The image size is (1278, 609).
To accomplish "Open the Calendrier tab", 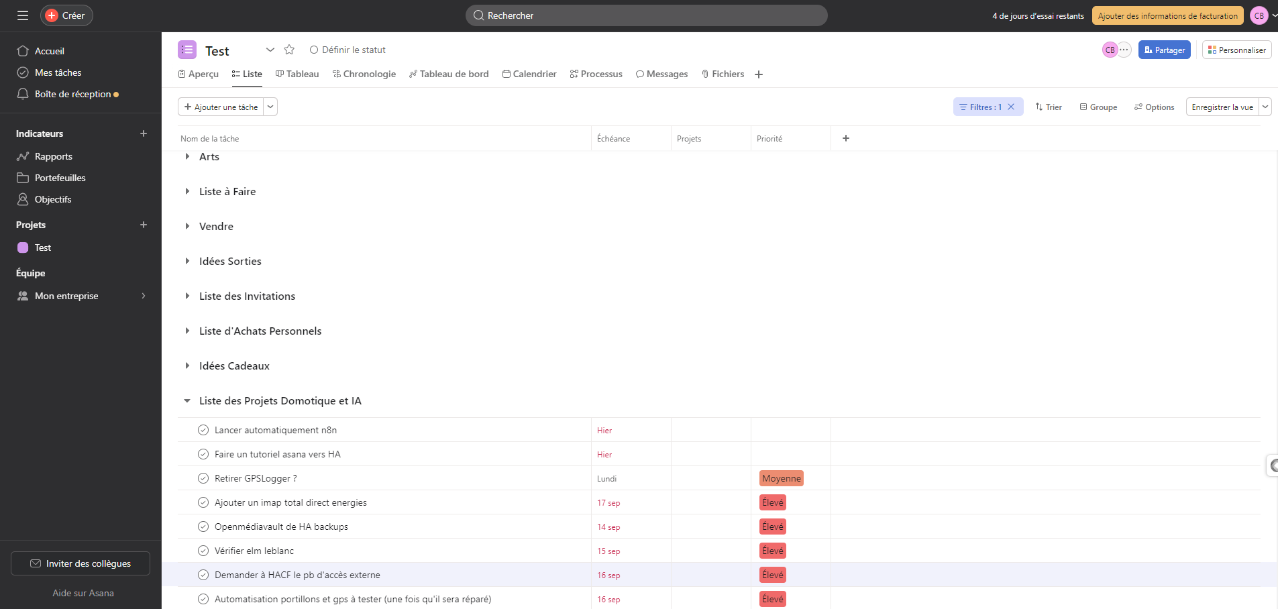I will point(529,74).
